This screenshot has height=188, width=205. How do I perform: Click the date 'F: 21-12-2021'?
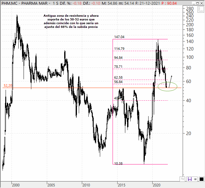pos(148,3)
